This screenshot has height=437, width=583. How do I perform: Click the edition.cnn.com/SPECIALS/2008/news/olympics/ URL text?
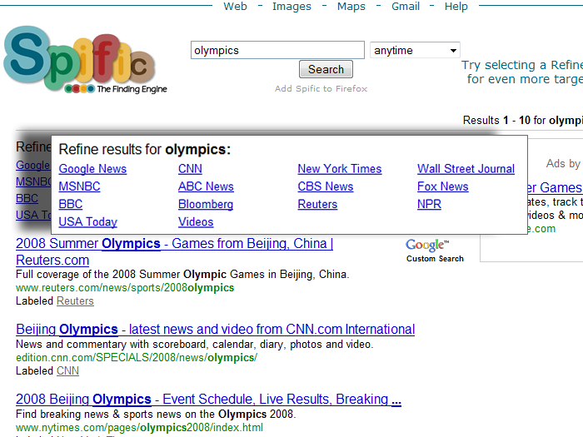coord(137,357)
